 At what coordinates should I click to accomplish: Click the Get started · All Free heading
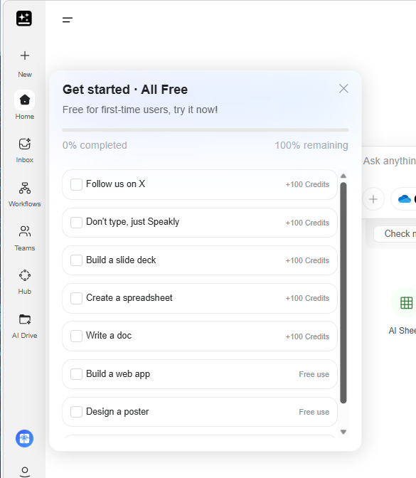click(125, 90)
